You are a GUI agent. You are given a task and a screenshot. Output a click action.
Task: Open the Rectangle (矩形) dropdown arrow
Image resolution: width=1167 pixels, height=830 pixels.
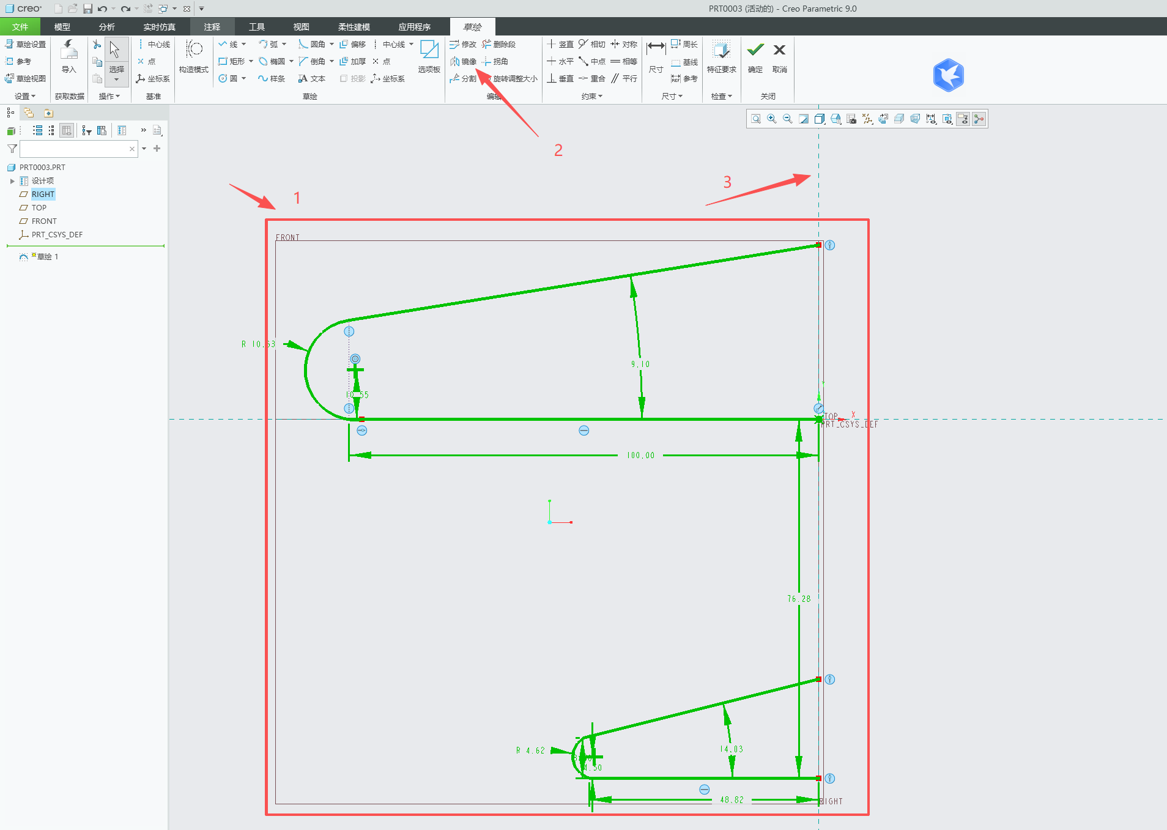coord(251,61)
